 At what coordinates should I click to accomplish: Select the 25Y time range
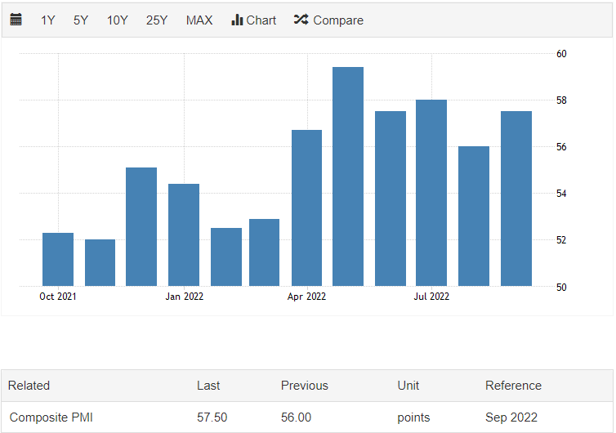coord(157,20)
